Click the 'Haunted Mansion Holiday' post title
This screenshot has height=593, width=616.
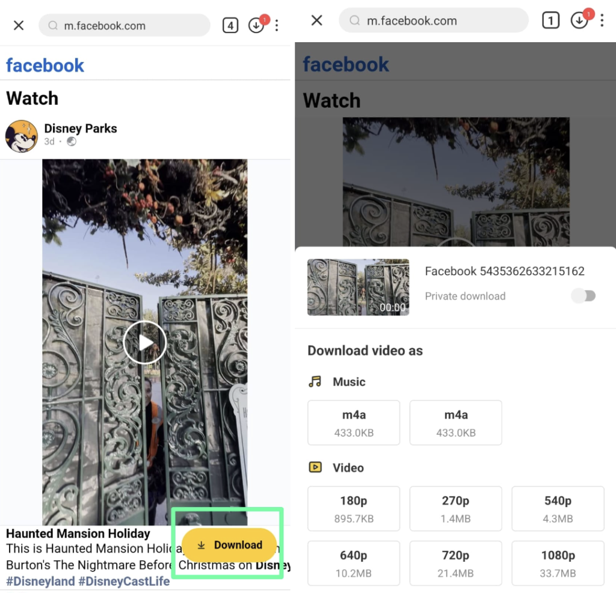tap(78, 533)
